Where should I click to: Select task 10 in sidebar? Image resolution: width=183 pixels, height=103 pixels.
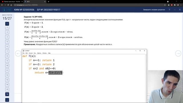pyautogui.click(x=7, y=66)
